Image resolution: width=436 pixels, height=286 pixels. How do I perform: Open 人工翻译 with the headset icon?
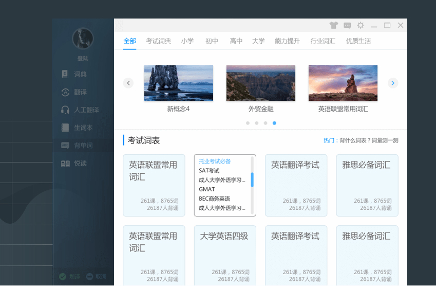[x=80, y=110]
